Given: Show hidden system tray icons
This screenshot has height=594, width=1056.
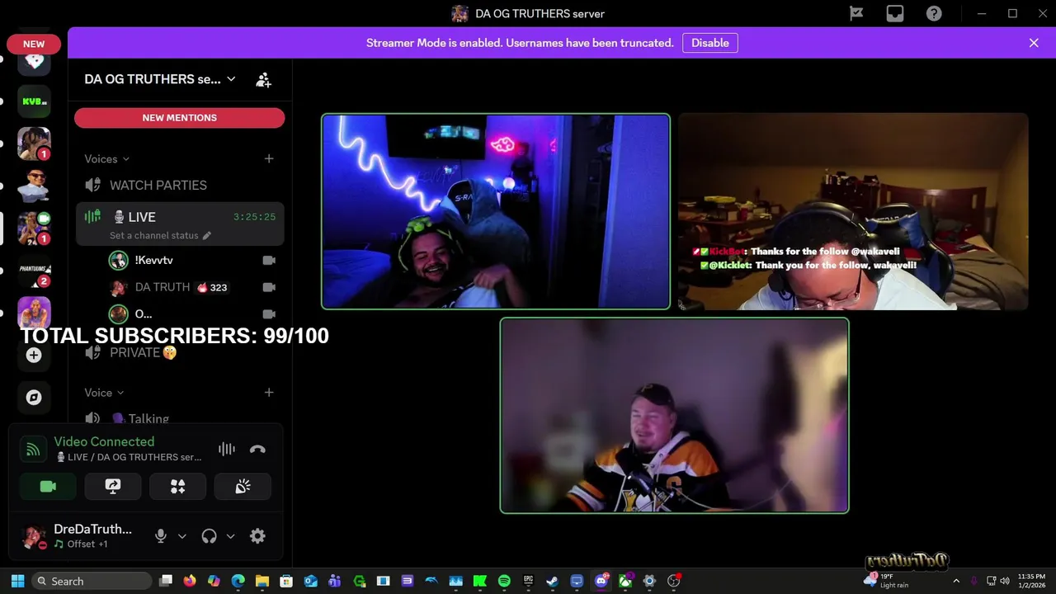Looking at the screenshot, I should click(956, 581).
